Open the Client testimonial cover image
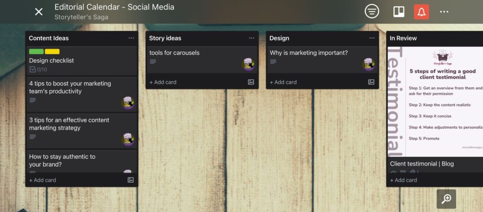483x212 pixels. click(435, 102)
